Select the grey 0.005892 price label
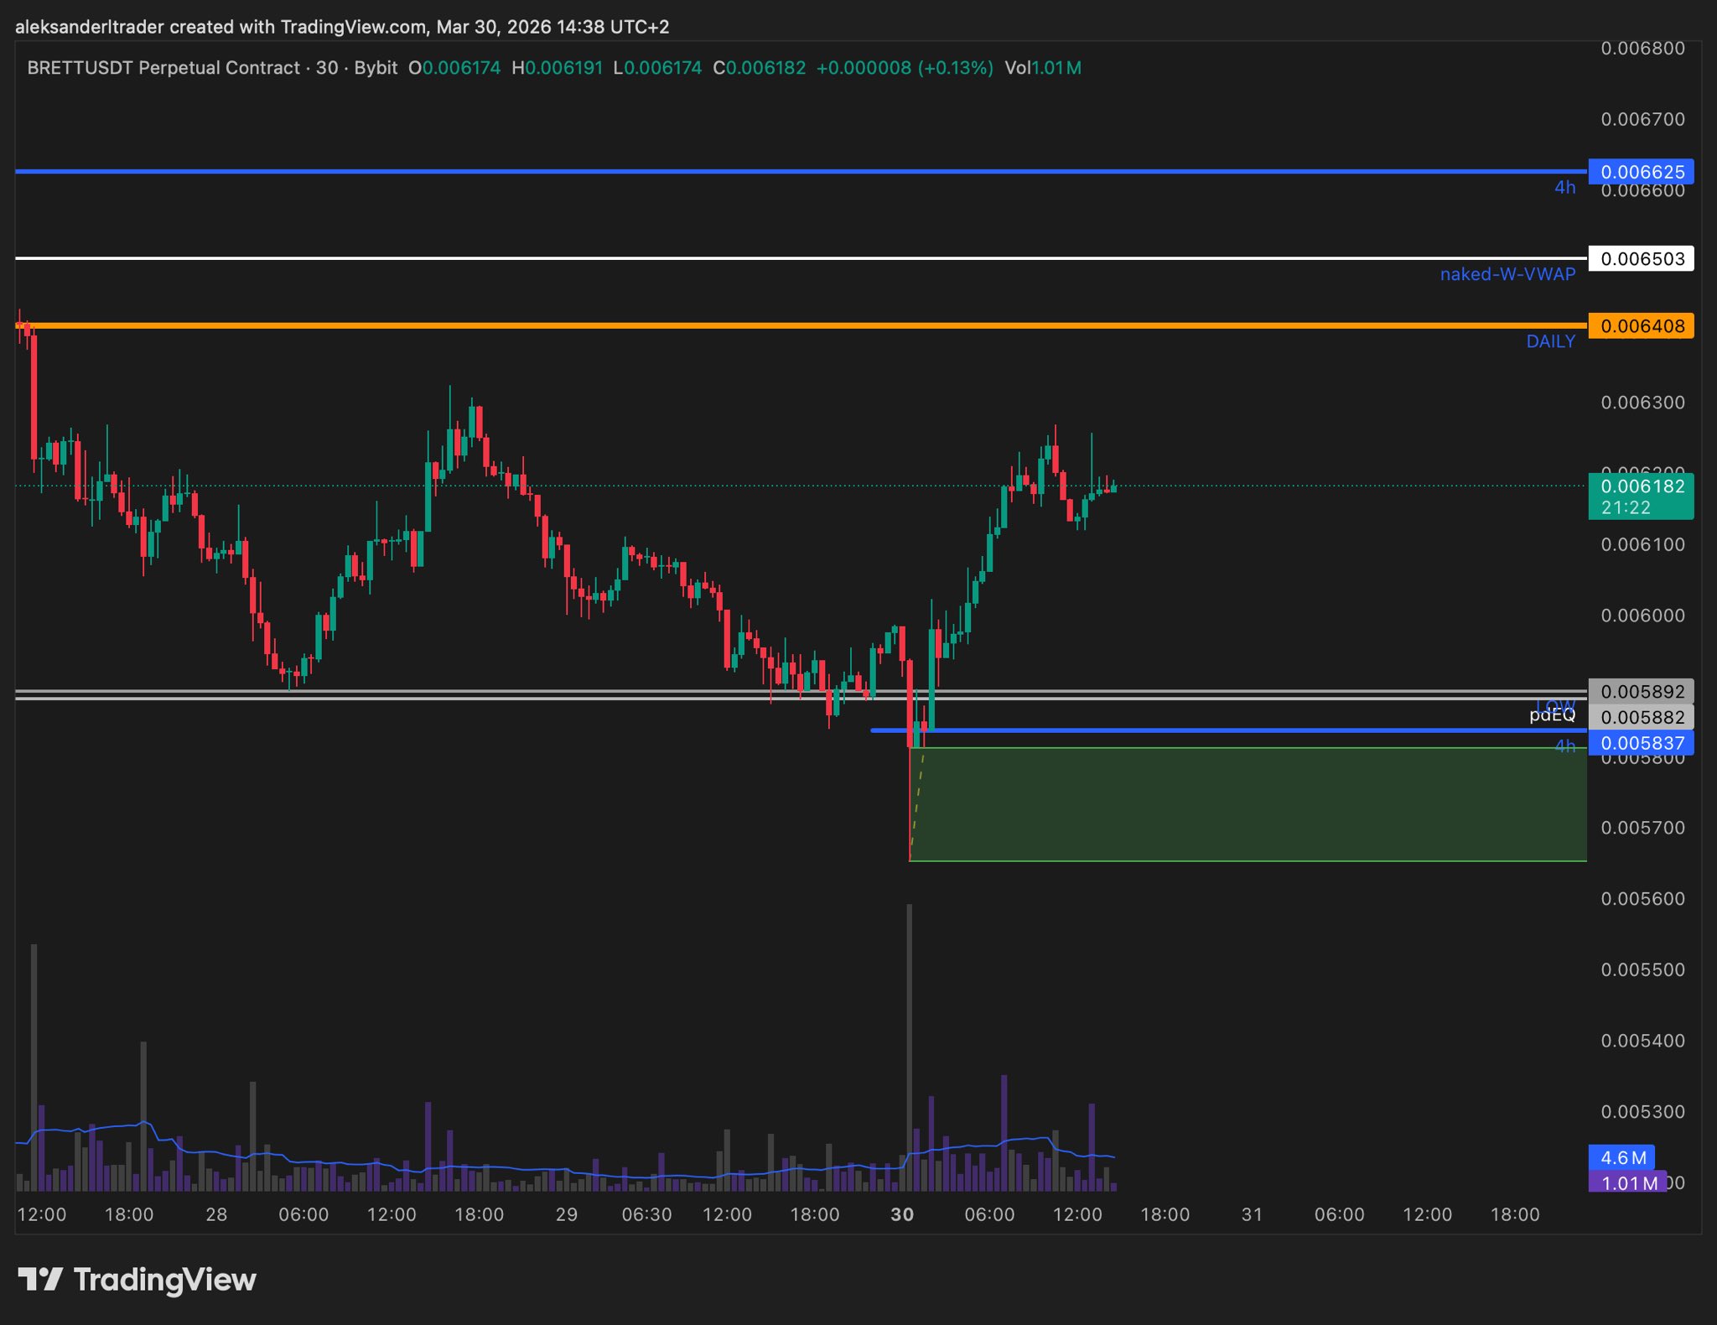1717x1325 pixels. 1641,692
